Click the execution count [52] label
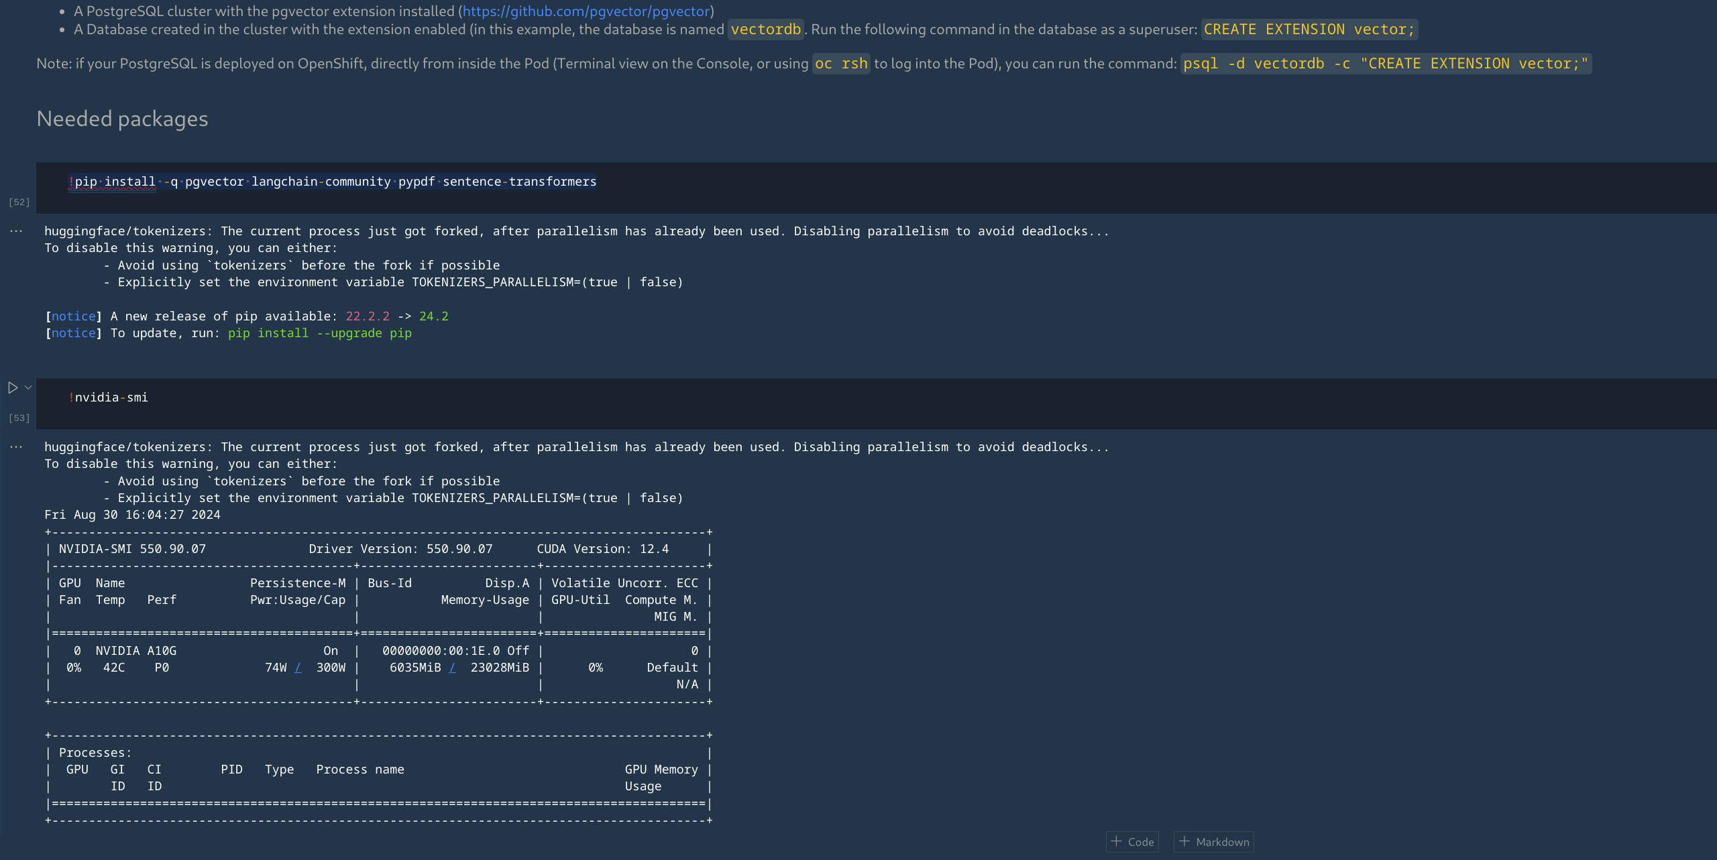Screen dimensions: 1717x860 coord(19,202)
